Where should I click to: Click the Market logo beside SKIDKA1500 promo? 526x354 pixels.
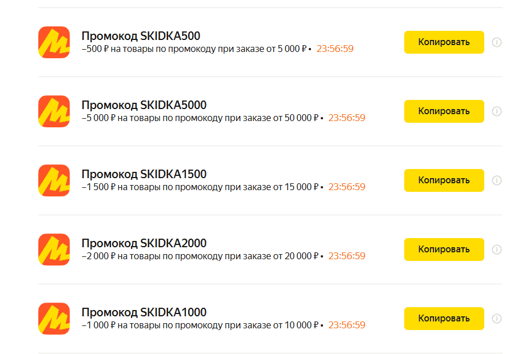(x=54, y=180)
